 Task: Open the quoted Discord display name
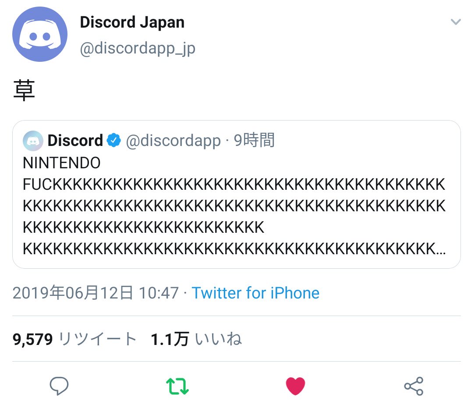(75, 140)
